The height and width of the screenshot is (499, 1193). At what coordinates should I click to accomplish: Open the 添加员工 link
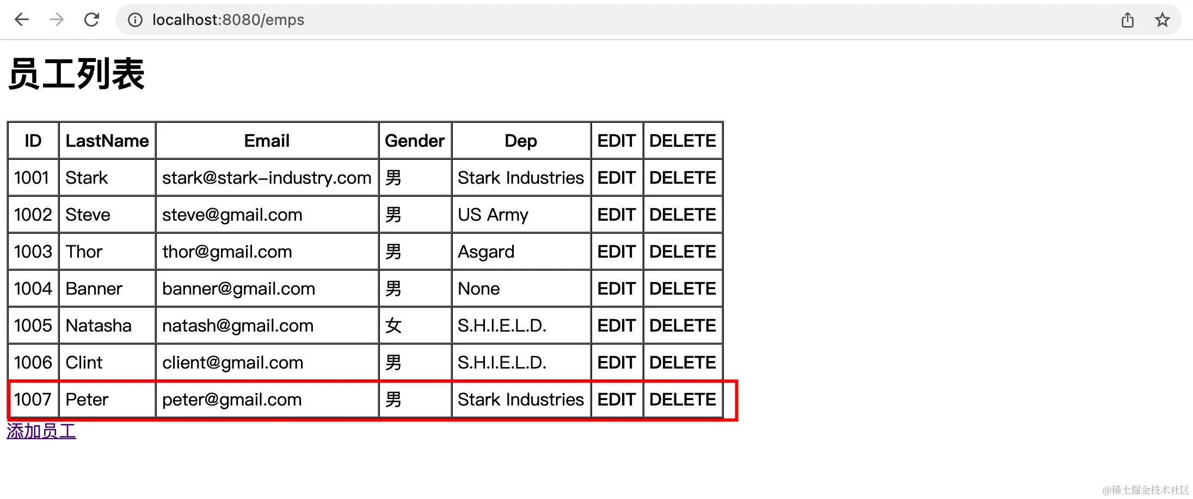(41, 432)
